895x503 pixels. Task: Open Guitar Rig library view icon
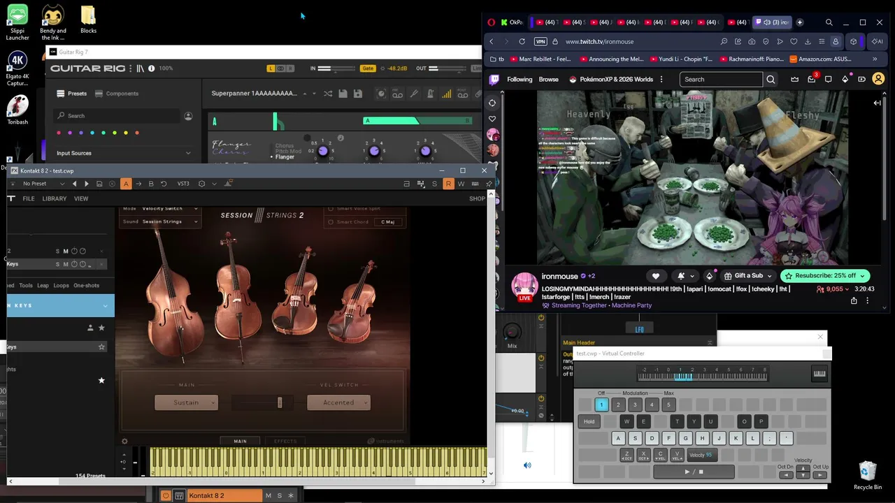pyautogui.click(x=140, y=68)
